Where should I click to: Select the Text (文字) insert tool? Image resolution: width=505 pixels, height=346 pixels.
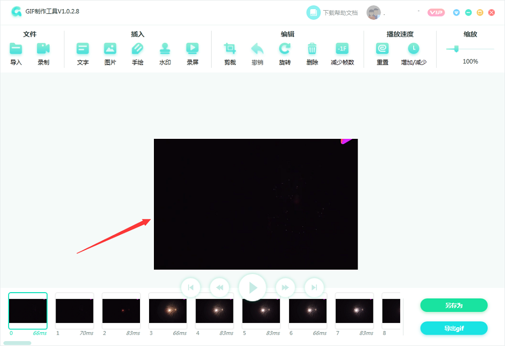click(x=83, y=49)
